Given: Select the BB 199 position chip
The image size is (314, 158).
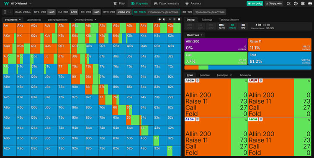Looking at the screenshot, I should point(243,26).
